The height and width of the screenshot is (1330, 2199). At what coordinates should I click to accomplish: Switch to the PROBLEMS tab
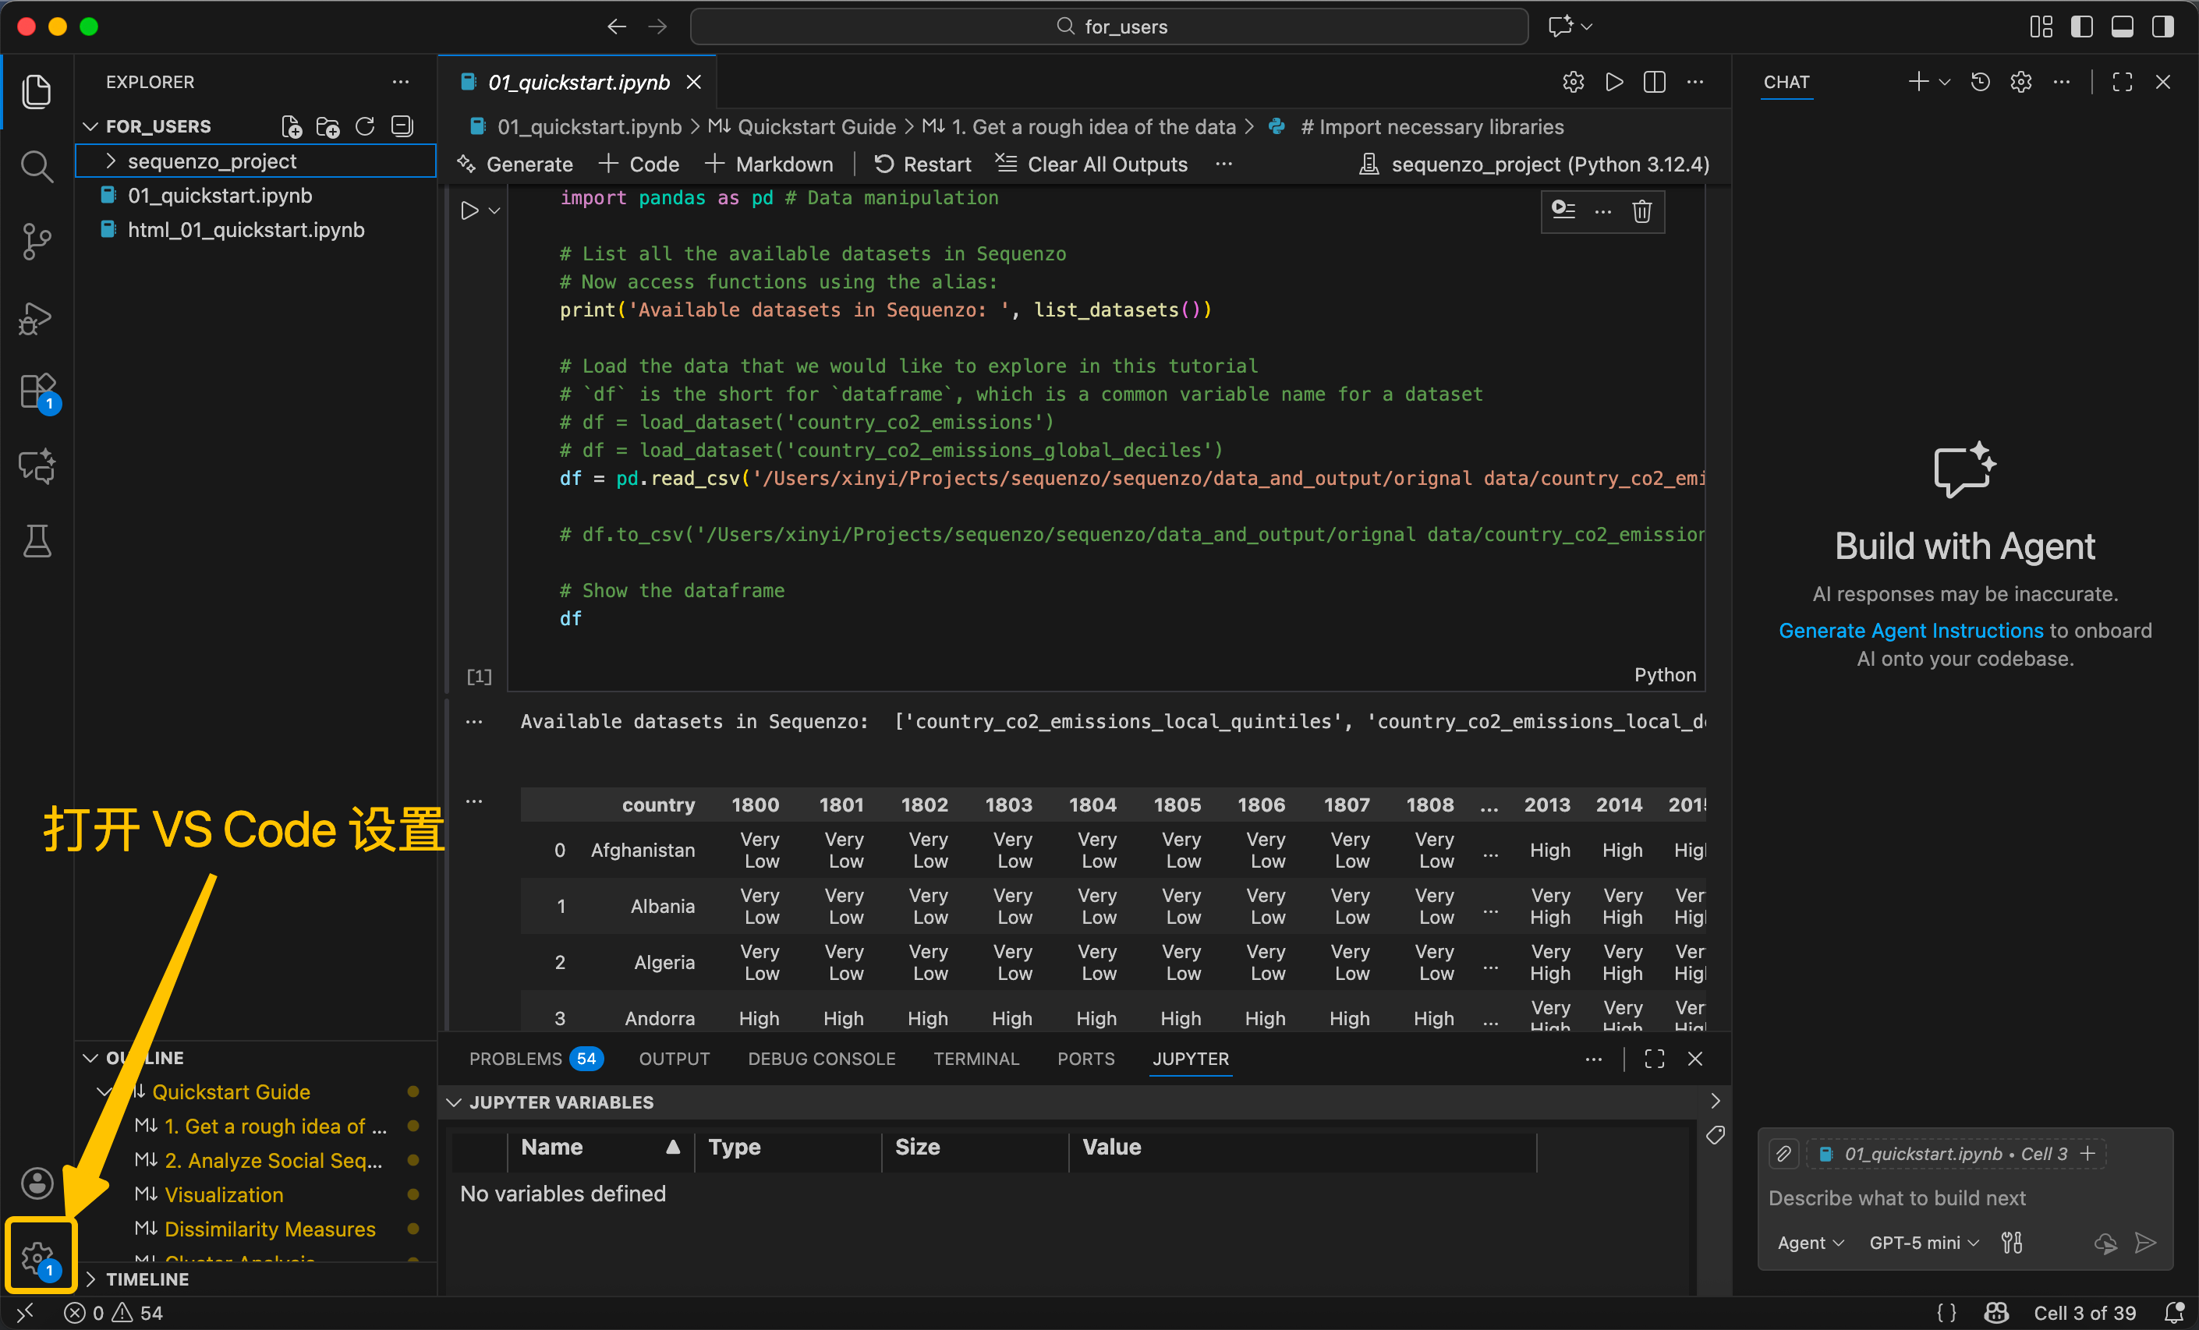(515, 1059)
